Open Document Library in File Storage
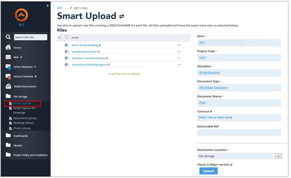 click(25, 118)
